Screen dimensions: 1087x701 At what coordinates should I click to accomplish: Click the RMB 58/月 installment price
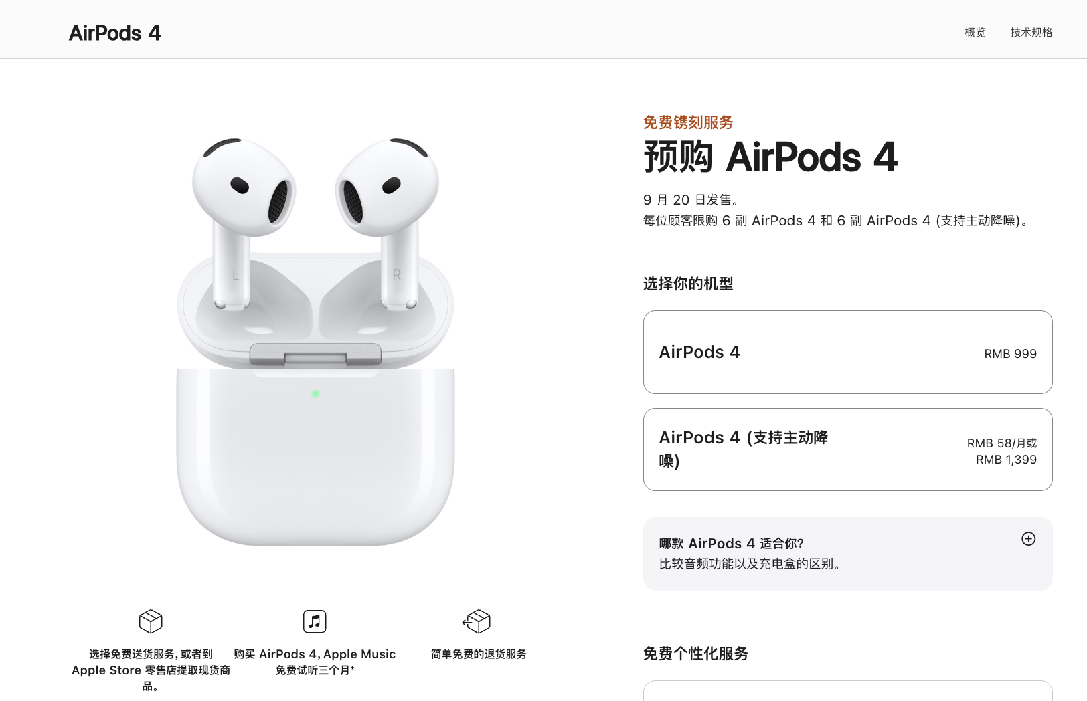[x=1001, y=443]
